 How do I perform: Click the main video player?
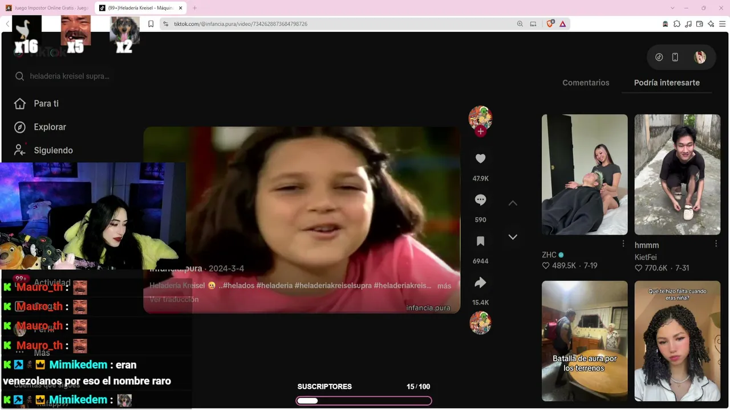click(302, 220)
